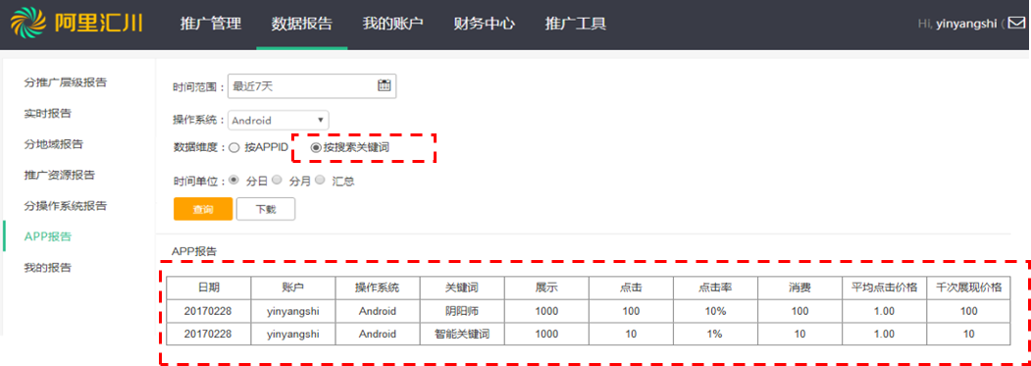Open the mail envelope icon

pyautogui.click(x=1016, y=24)
